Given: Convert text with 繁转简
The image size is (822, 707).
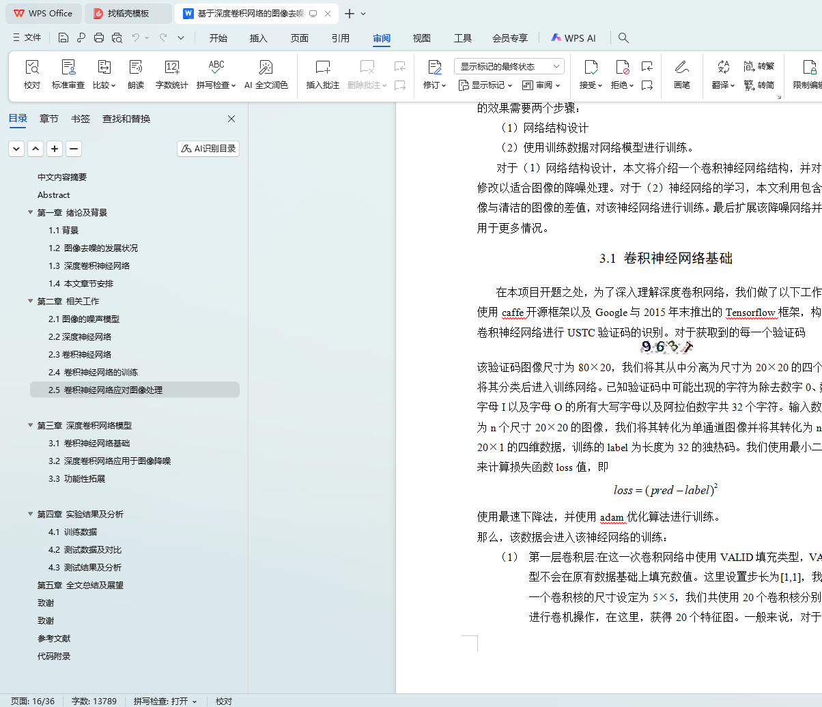Looking at the screenshot, I should [759, 85].
